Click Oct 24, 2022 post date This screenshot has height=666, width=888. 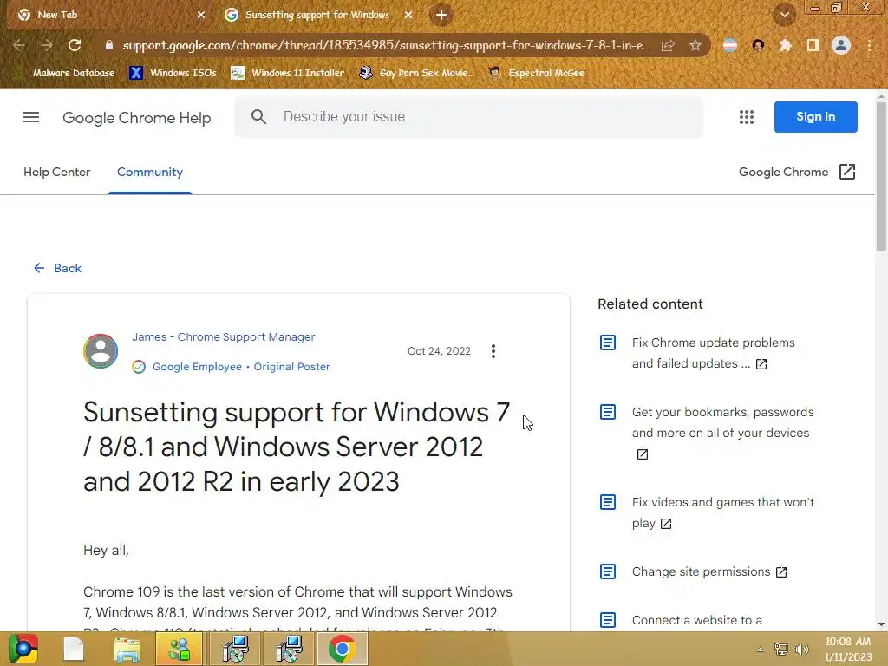pos(439,351)
